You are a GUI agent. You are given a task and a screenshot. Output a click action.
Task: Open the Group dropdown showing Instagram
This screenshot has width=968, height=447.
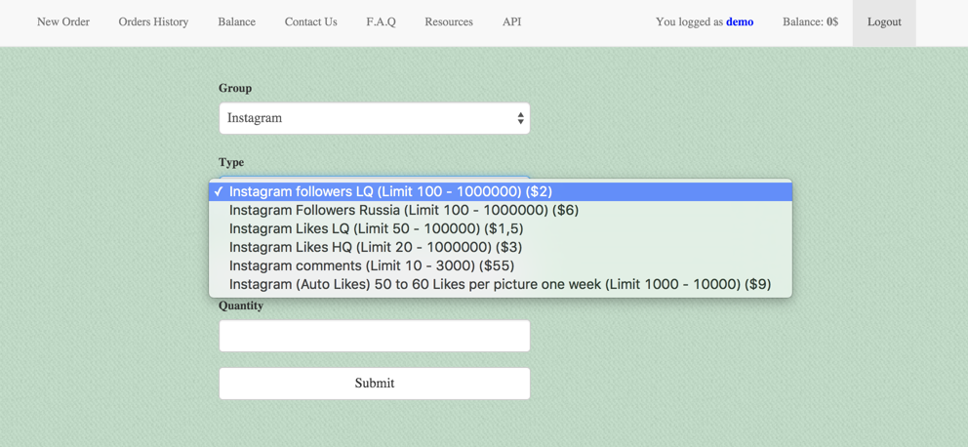(375, 118)
